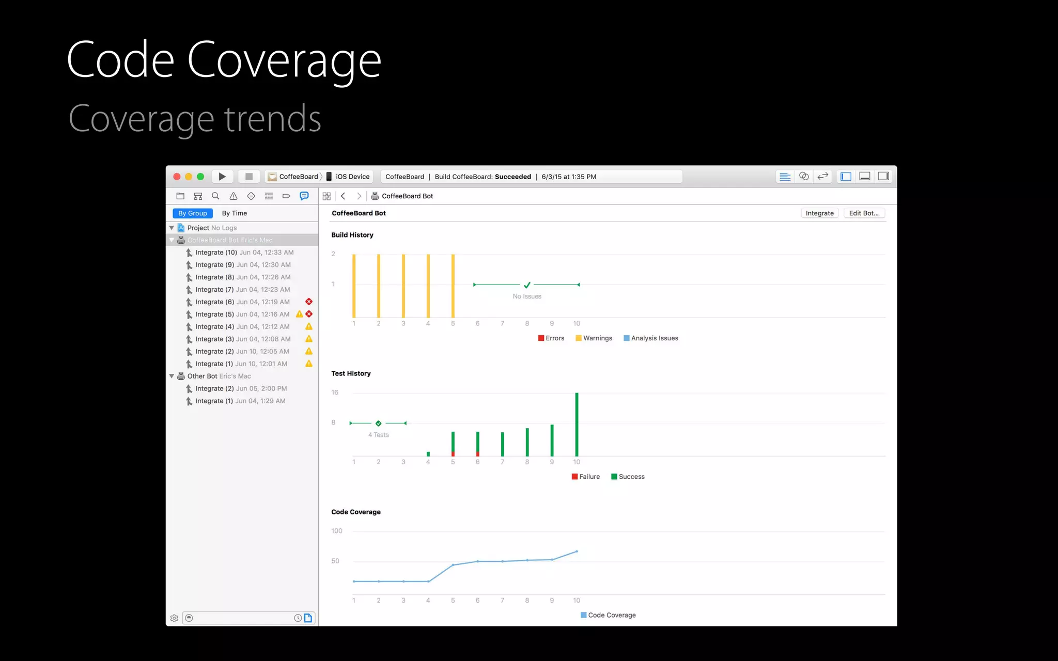
Task: Toggle the Debug area visibility
Action: tap(865, 177)
